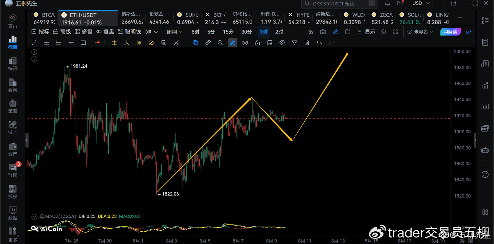Click the robot icon in right sidebar
Viewport: 494px width, 244px height.
tap(485, 150)
